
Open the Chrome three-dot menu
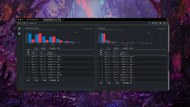tap(167, 23)
